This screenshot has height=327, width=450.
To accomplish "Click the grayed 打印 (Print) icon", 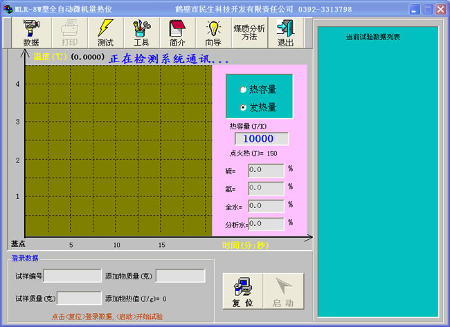I will tap(69, 32).
